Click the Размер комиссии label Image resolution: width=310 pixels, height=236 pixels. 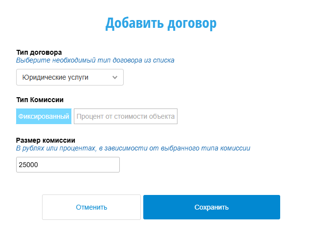pos(45,140)
